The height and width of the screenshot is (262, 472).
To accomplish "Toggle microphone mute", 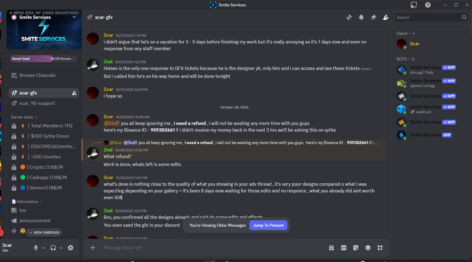I will pyautogui.click(x=36, y=248).
